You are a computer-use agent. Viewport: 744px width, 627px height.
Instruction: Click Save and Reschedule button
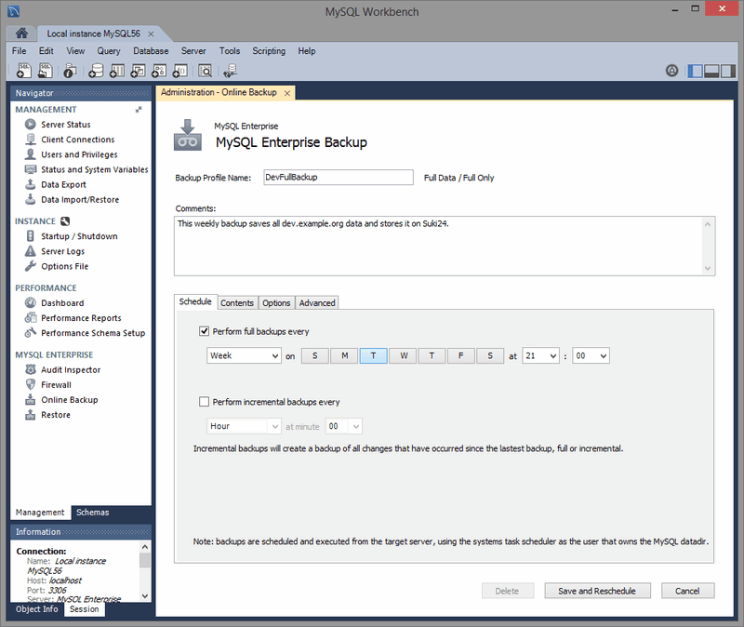597,591
